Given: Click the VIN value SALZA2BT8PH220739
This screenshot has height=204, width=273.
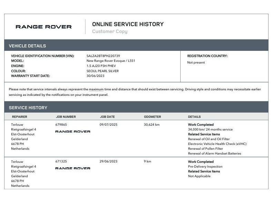Looking at the screenshot, I should (x=103, y=56).
